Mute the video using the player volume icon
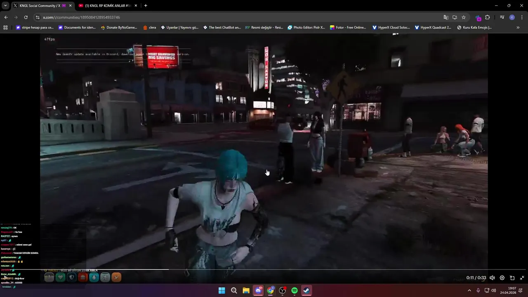528x297 pixels. pyautogui.click(x=492, y=278)
